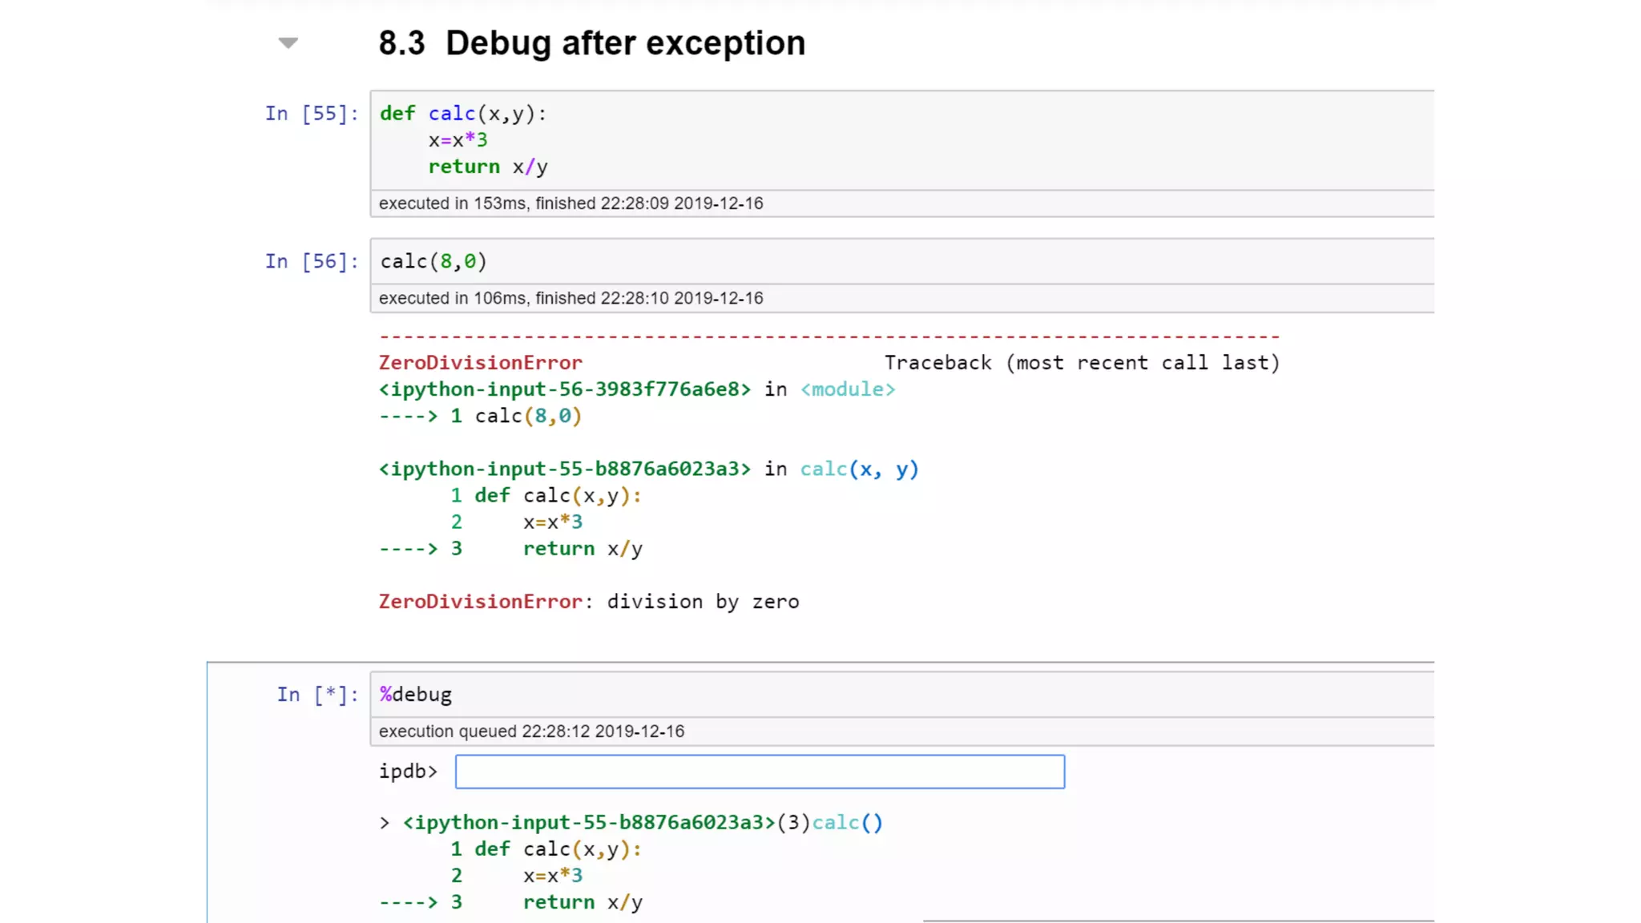Click the 'return x/y' line in cell 55
1641x923 pixels.
488,167
